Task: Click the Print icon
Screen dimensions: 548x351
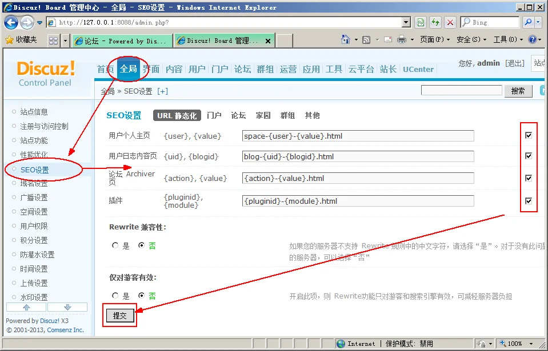Action: tap(402, 39)
